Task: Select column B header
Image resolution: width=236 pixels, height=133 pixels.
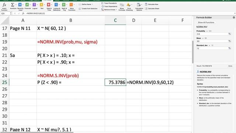Action: coord(71,20)
